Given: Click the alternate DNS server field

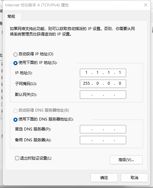Looking at the screenshot, I should 103,140.
